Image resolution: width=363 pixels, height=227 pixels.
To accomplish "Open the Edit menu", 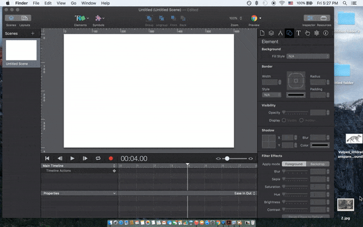I will coord(48,3).
